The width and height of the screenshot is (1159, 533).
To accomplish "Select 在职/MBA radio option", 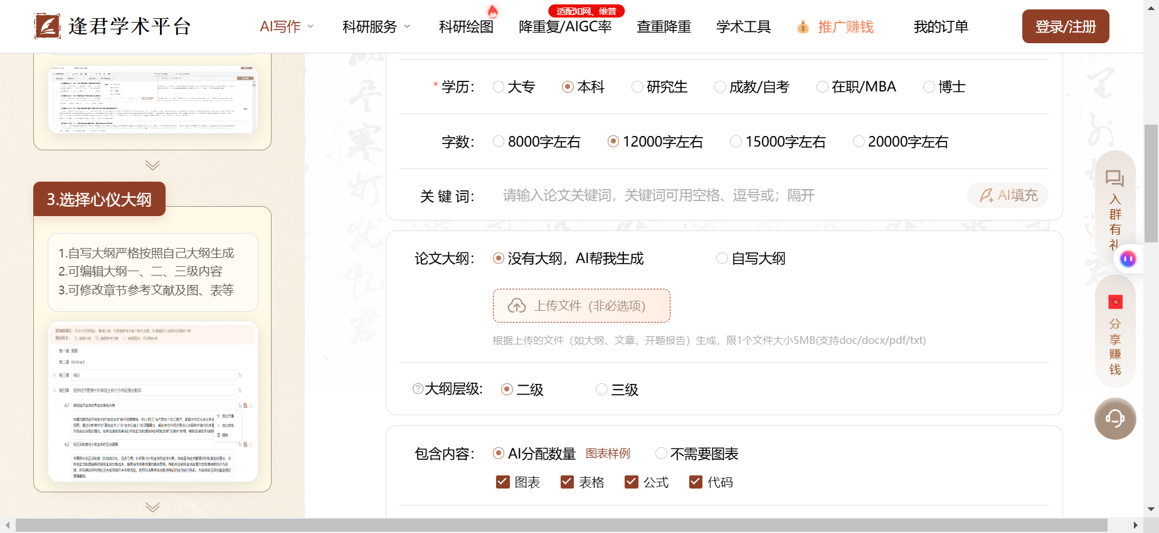I will [x=822, y=87].
